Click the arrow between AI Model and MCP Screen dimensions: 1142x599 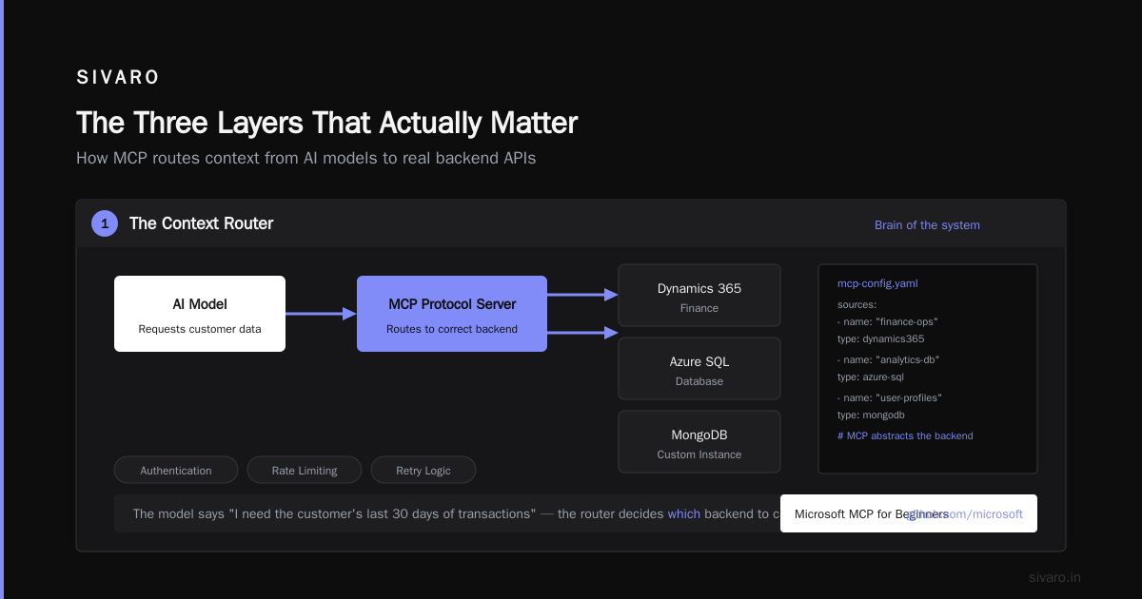pos(321,314)
